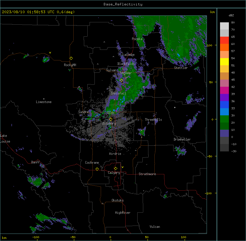Select the Okotoks label
This screenshot has height=241, width=246.
(118, 200)
